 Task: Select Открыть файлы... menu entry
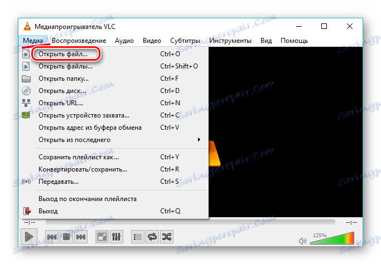(x=114, y=66)
